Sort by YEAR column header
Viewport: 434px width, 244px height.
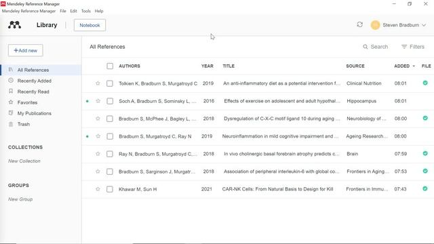click(208, 66)
